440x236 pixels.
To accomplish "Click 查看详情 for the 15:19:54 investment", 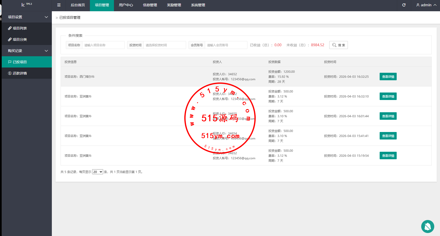I will point(388,156).
